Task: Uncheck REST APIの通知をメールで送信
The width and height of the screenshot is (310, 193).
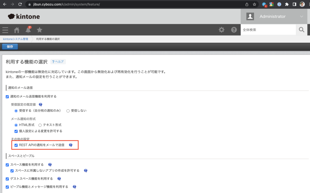Action: [x=16, y=145]
